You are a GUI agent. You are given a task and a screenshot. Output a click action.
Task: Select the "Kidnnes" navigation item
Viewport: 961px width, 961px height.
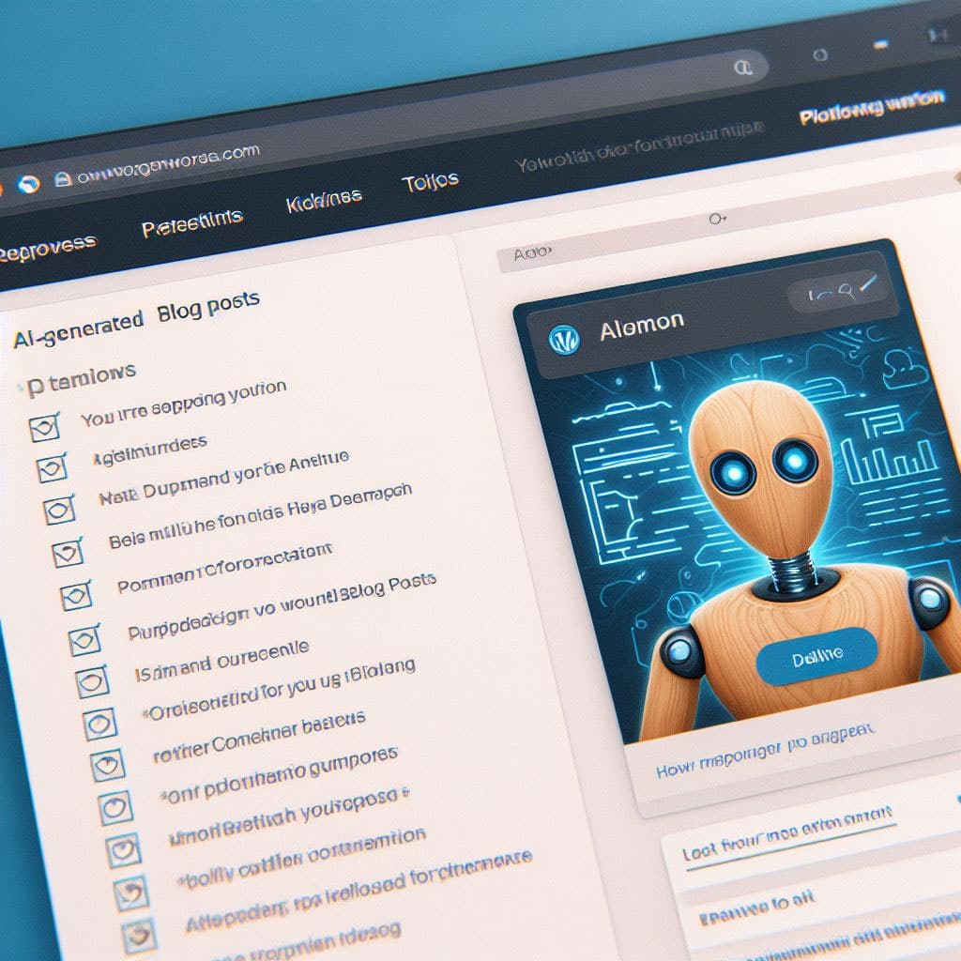coord(323,200)
